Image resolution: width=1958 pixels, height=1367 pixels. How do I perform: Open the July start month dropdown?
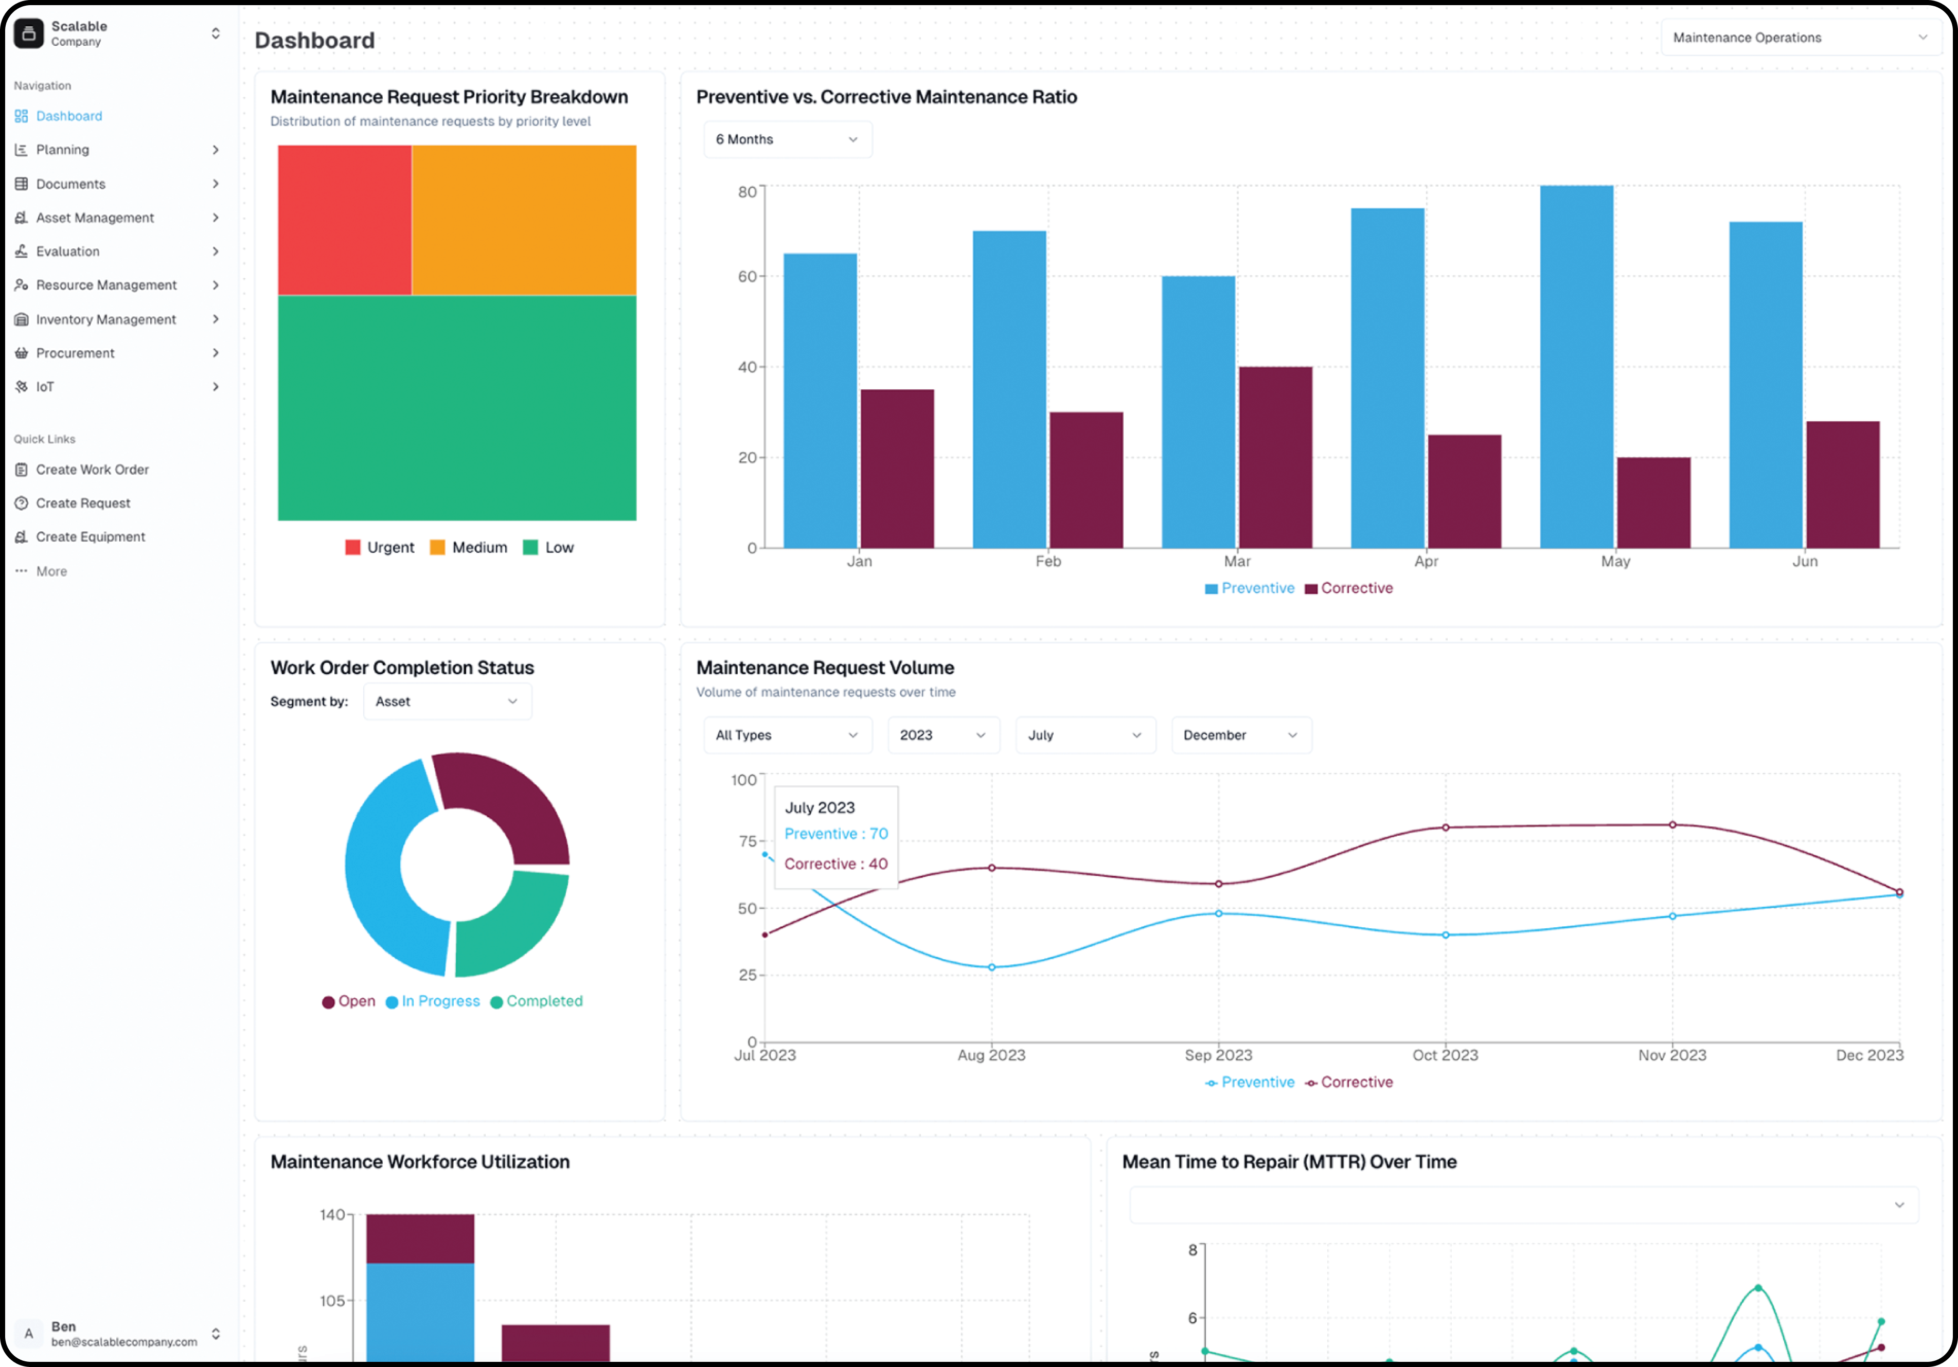tap(1085, 735)
